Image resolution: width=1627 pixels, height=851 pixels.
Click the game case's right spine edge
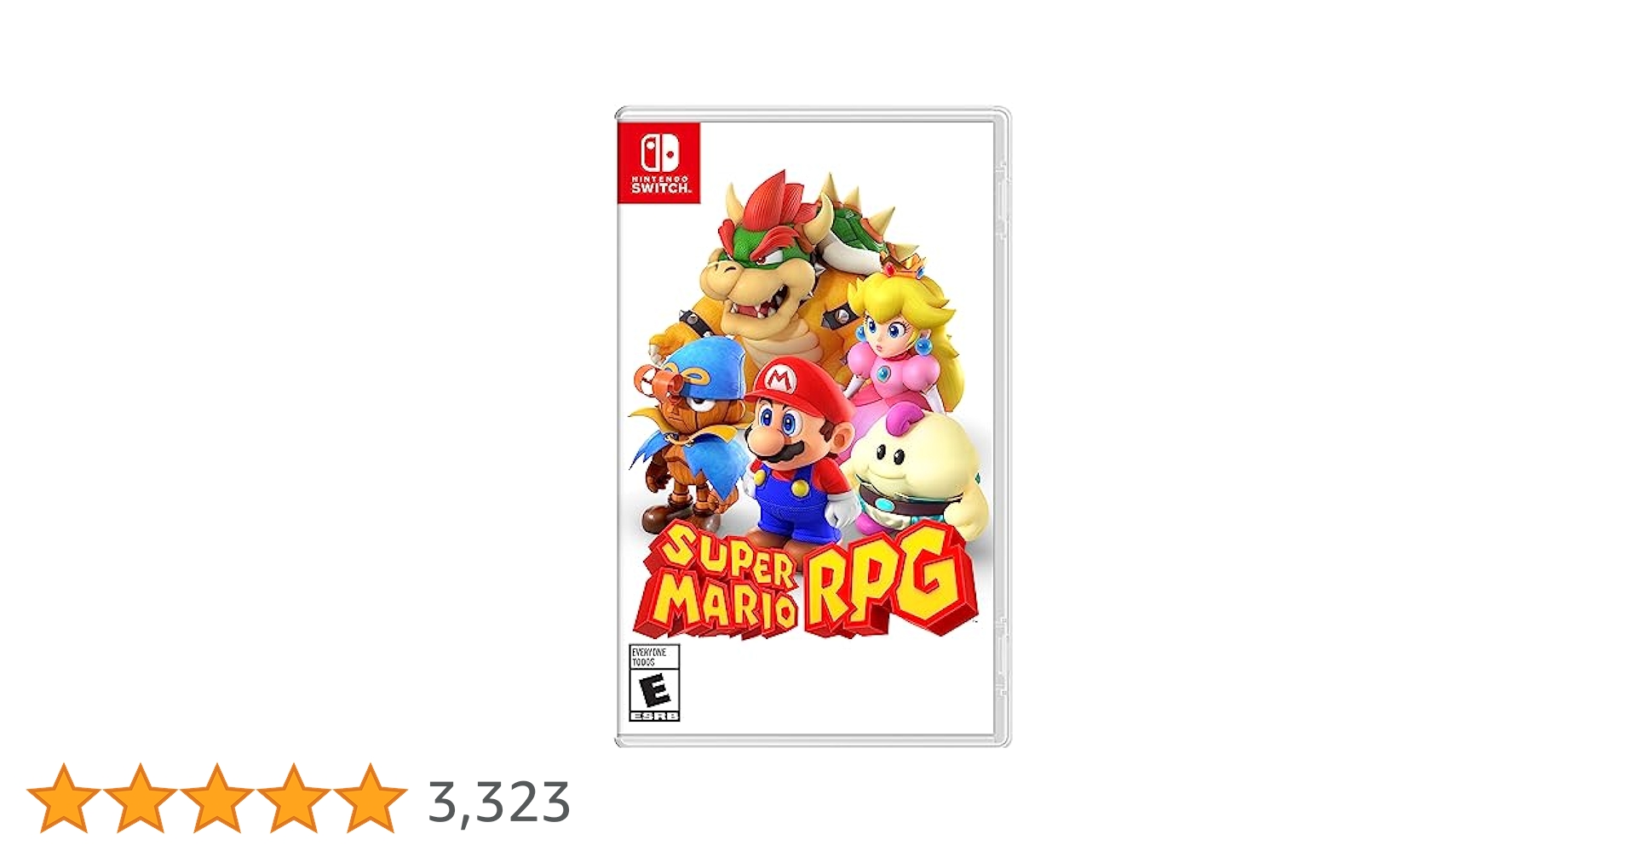(1003, 427)
